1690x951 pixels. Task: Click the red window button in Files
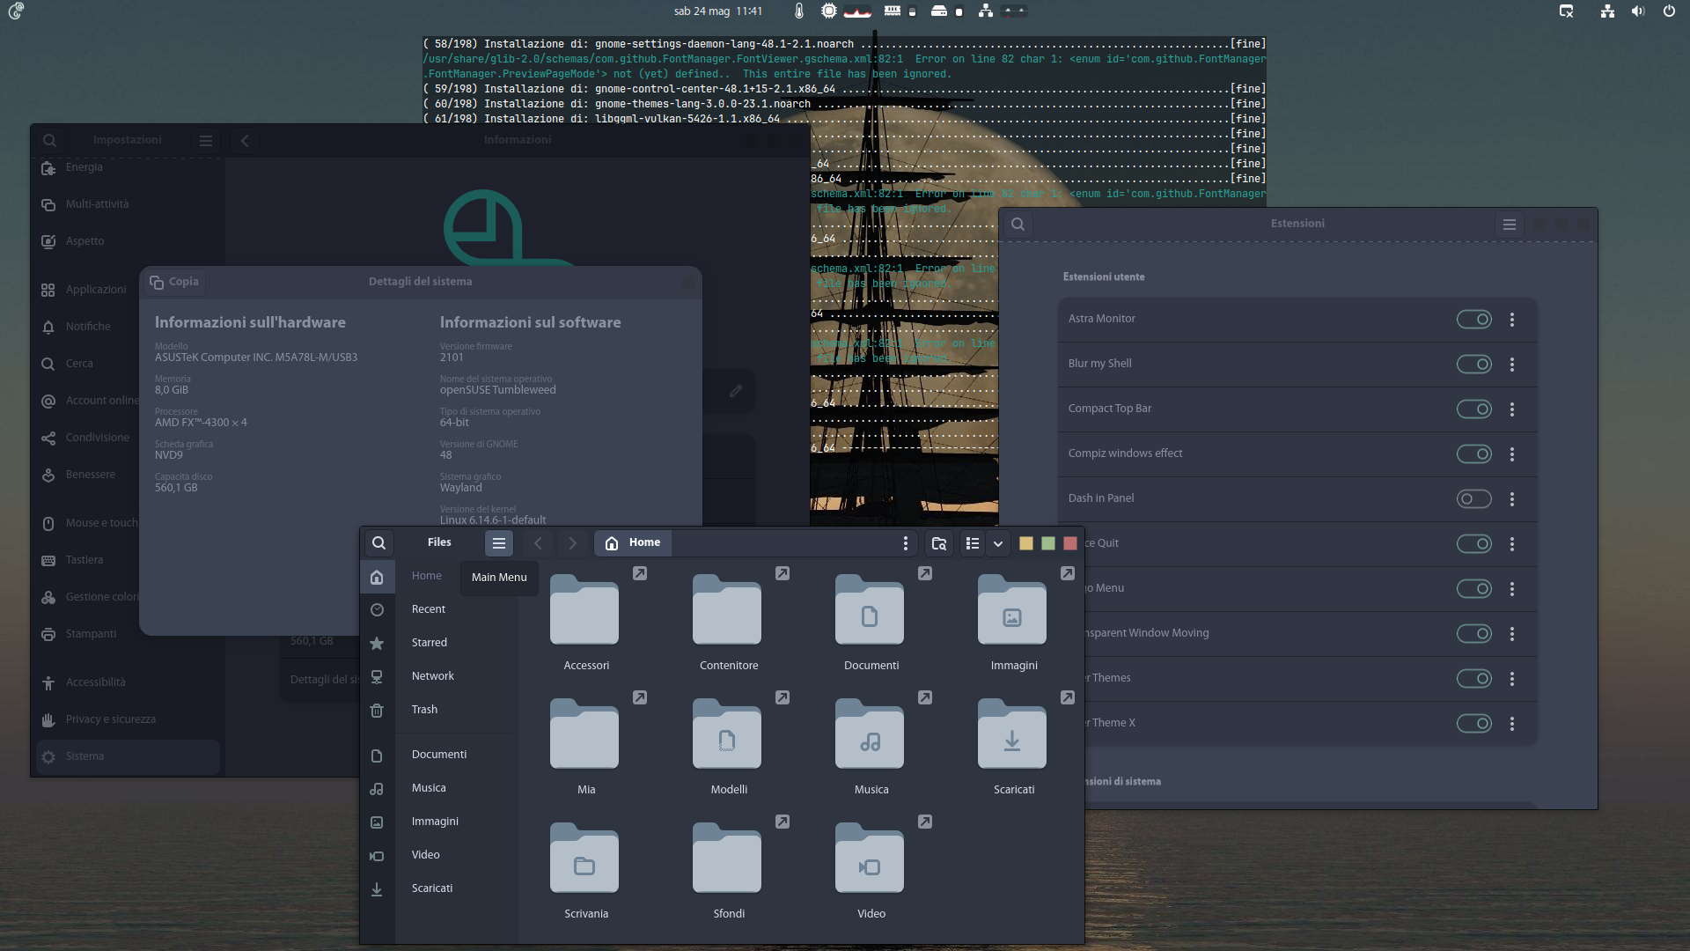click(1070, 543)
